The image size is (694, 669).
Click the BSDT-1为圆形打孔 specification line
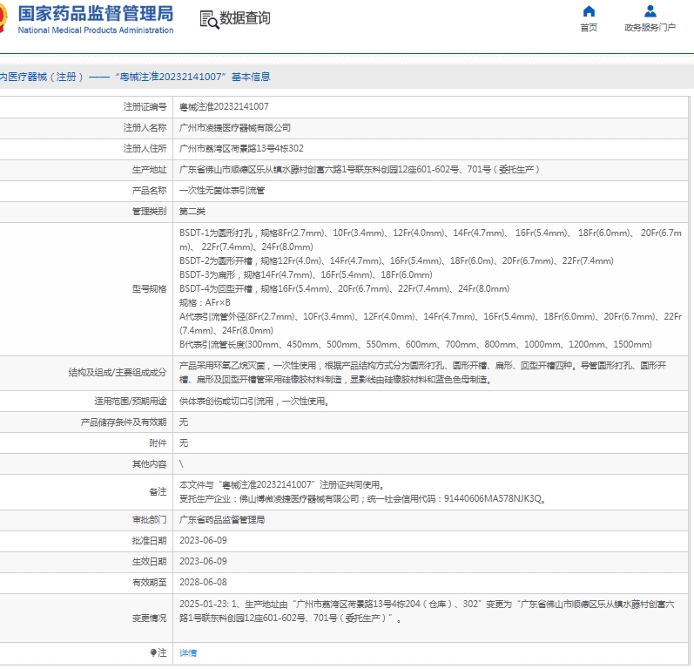[430, 240]
